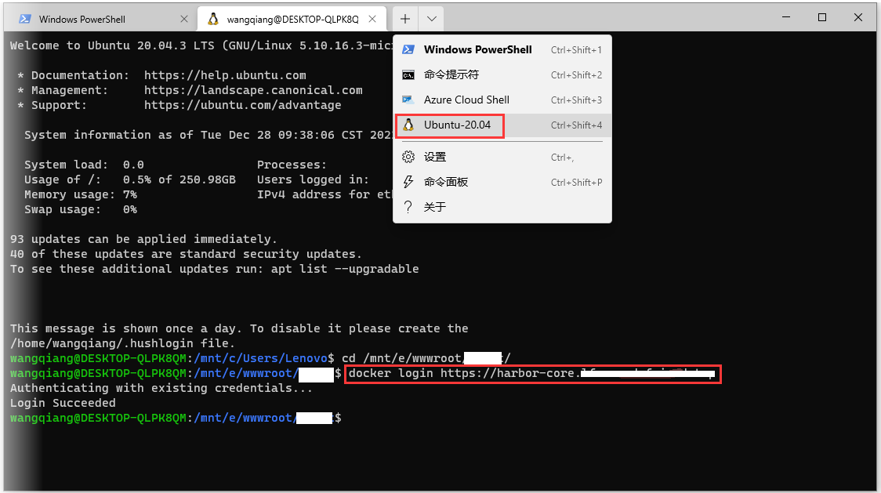This screenshot has width=881, height=493.
Task: Click the PowerShell icon in first tab
Action: point(25,19)
